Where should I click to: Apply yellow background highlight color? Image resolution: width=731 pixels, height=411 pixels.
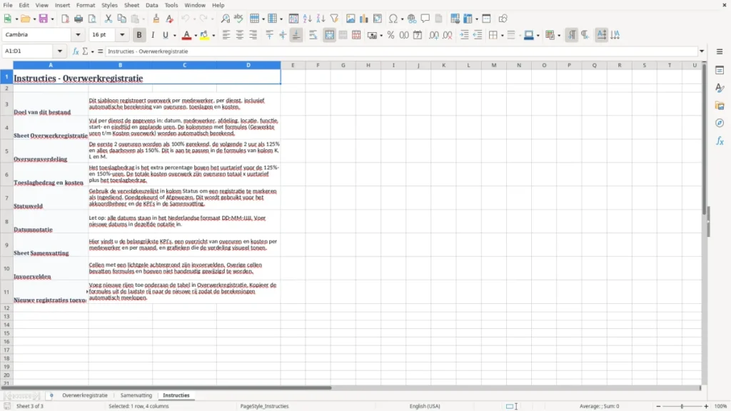204,35
